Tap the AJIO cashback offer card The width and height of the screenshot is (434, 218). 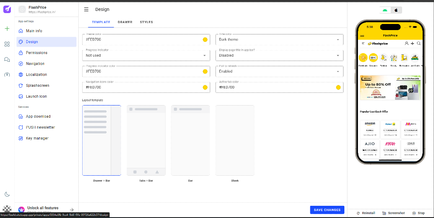click(x=370, y=149)
